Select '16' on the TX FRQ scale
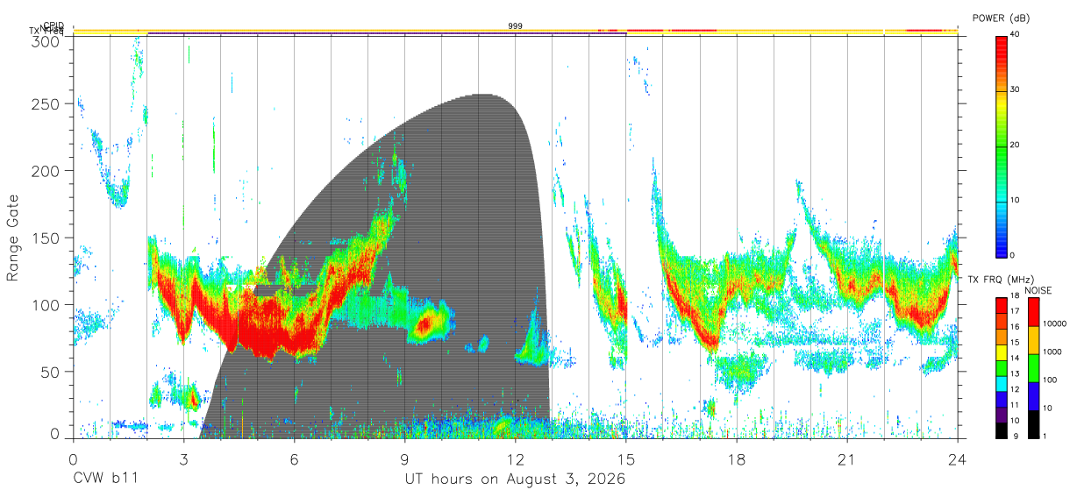The height and width of the screenshot is (497, 1077). coord(1016,327)
